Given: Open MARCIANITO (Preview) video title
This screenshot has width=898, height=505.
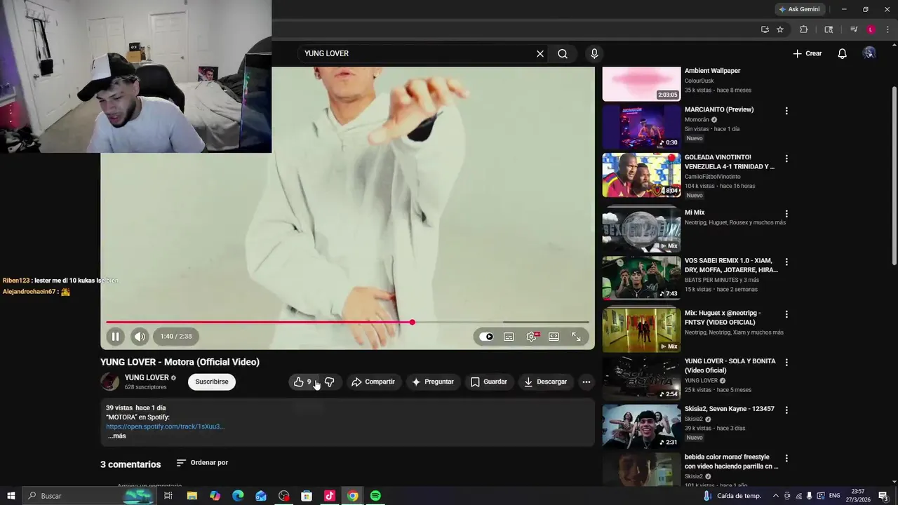Looking at the screenshot, I should click(719, 109).
